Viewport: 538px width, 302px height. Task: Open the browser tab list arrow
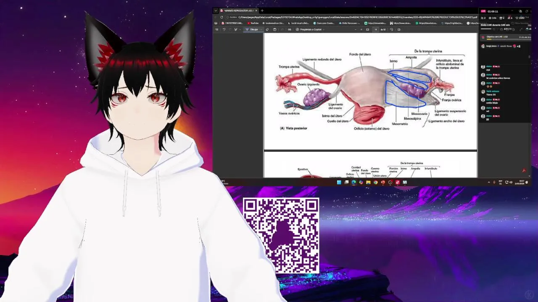[x=216, y=11]
